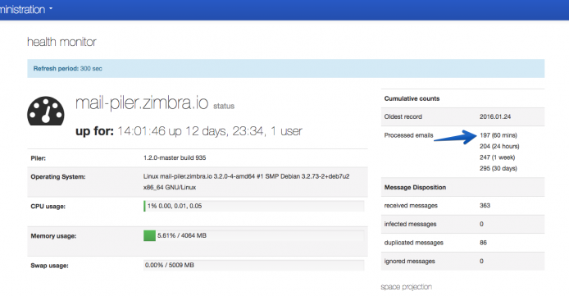
Task: Select the '197 (60 mins)' count
Action: point(498,135)
